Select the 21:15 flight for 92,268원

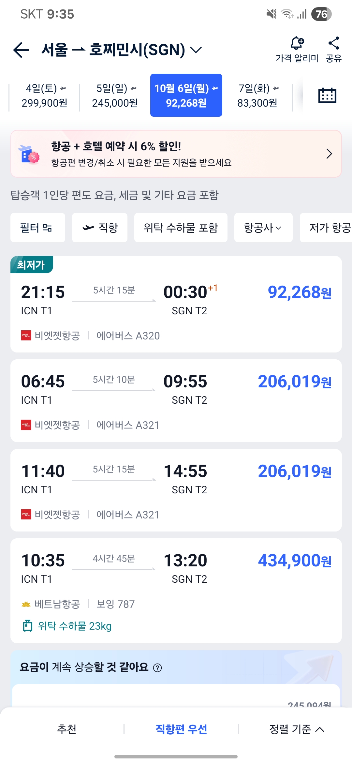(176, 304)
